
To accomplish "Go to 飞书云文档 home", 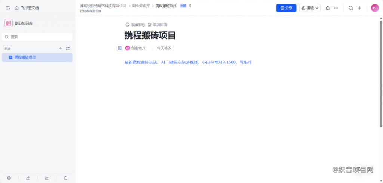I will click(x=27, y=8).
